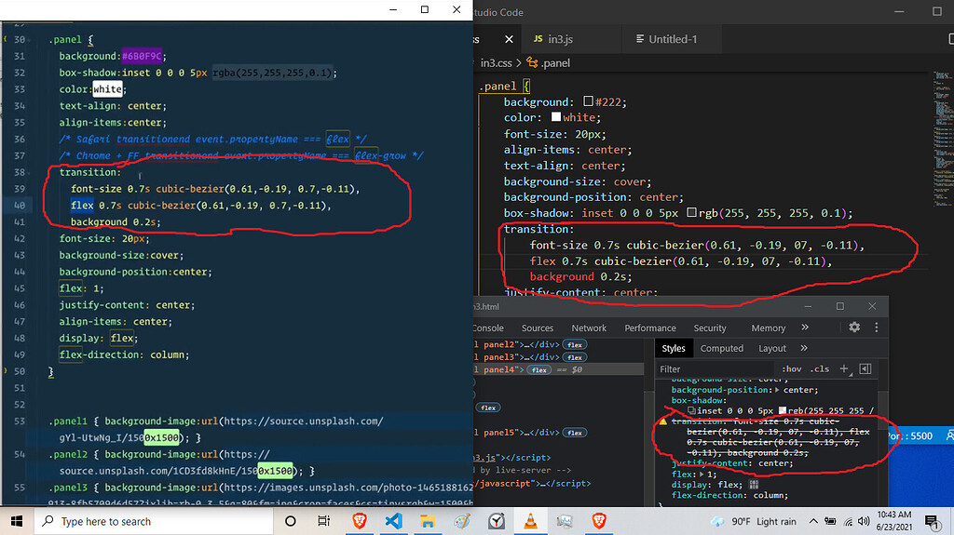The image size is (954, 535).
Task: Toggle the flex badge on panel4 element
Action: (x=538, y=369)
